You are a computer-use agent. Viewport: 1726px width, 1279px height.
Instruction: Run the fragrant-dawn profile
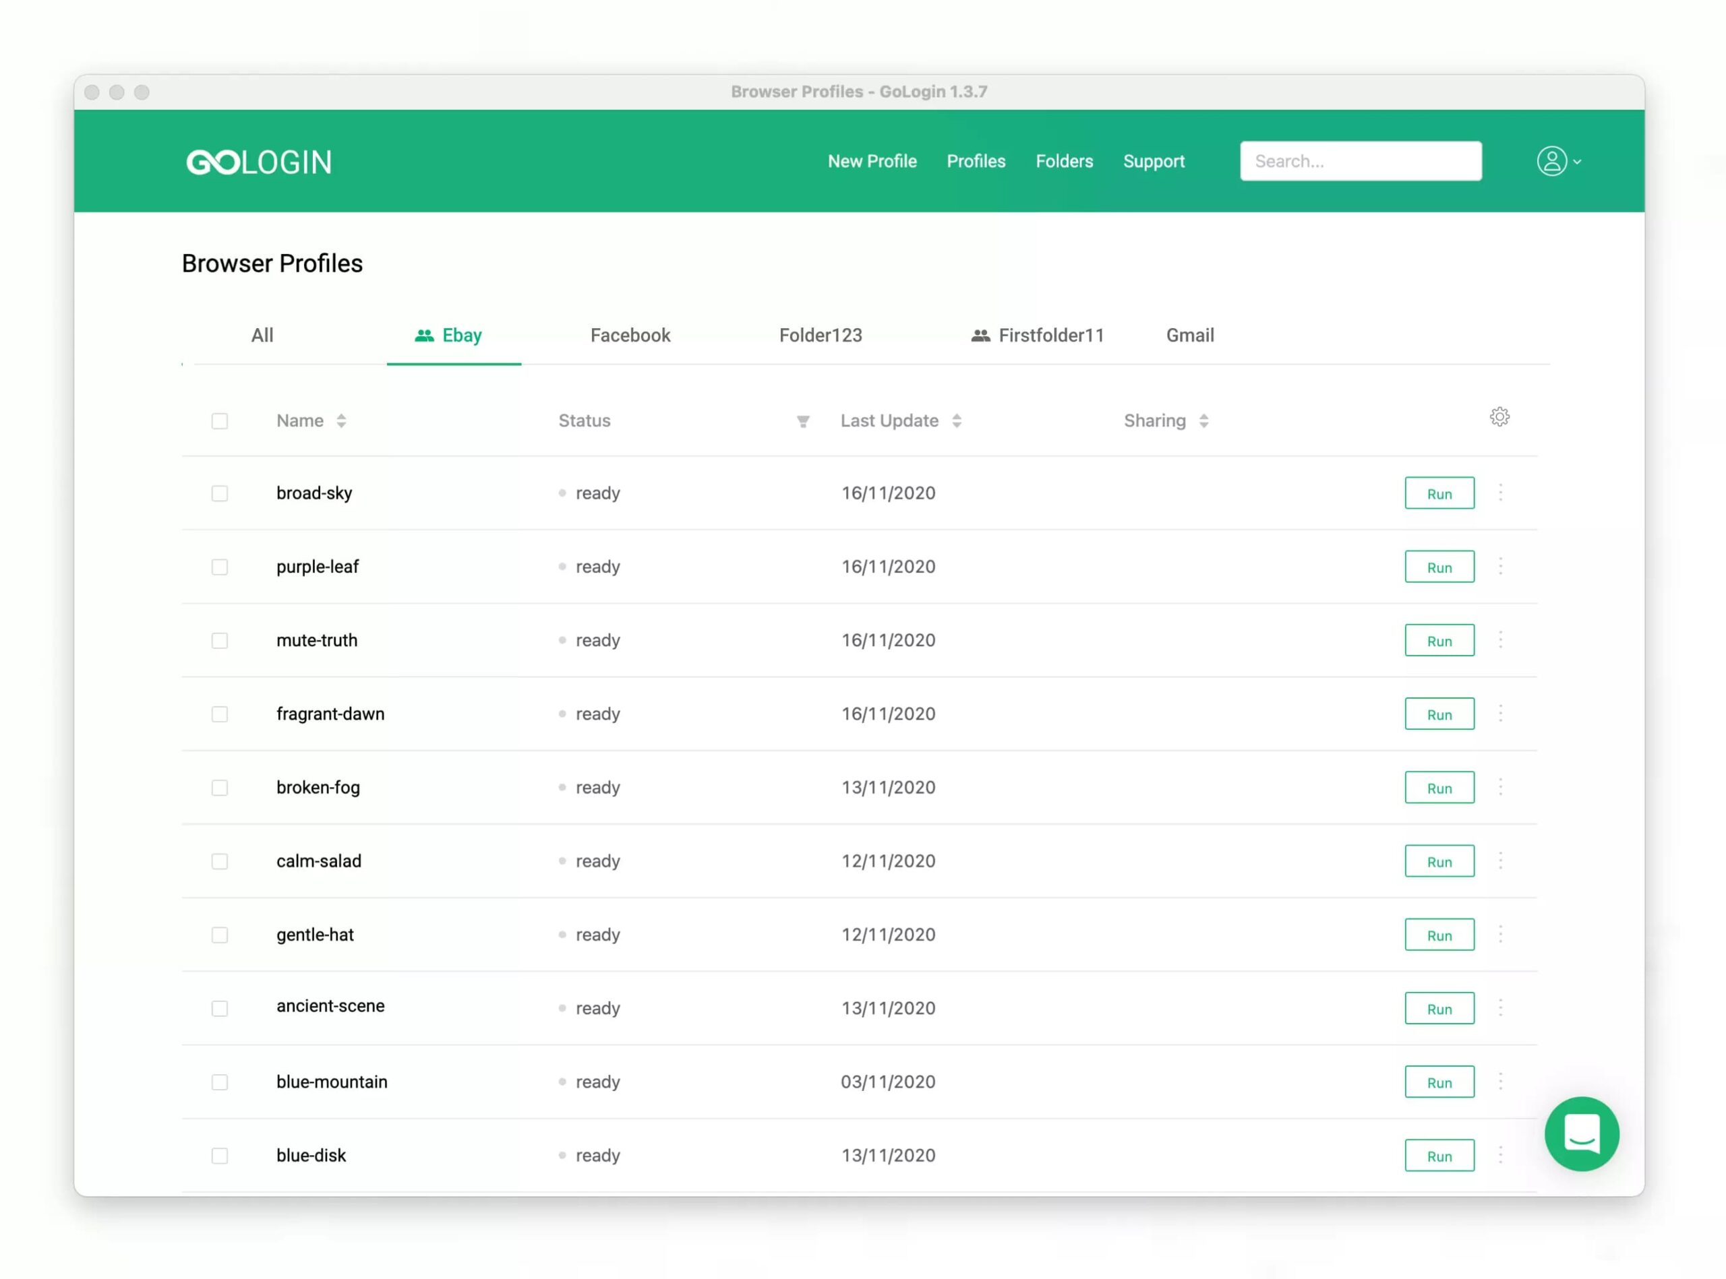pos(1439,714)
